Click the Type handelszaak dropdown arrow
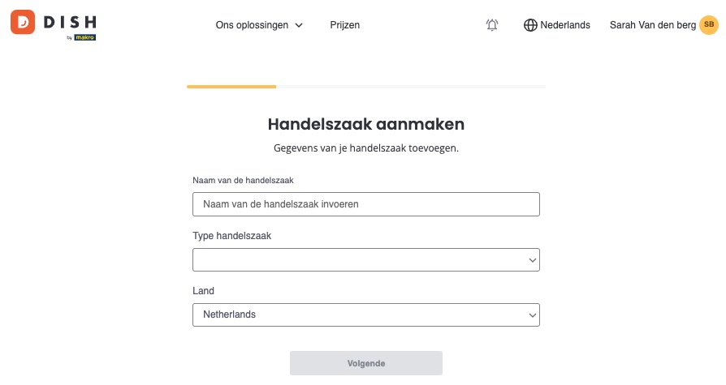This screenshot has height=385, width=726. [x=533, y=260]
